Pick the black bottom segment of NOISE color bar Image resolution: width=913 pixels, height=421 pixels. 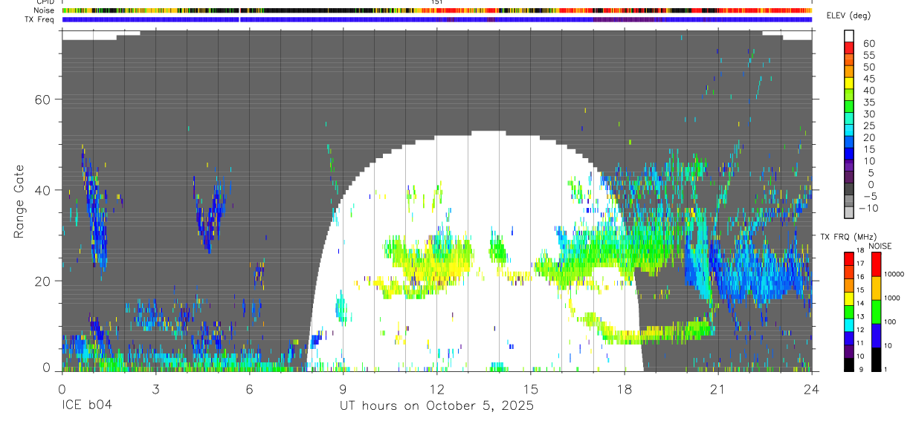[x=876, y=359]
